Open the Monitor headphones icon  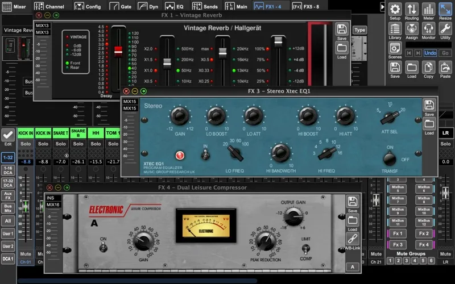(x=428, y=29)
